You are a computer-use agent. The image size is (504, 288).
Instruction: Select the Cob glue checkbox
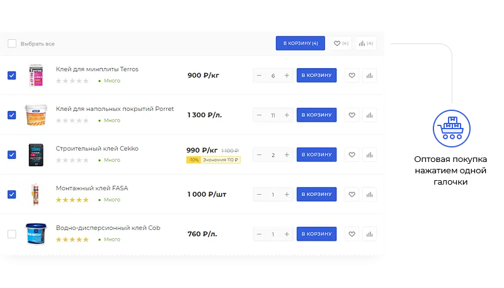point(12,234)
